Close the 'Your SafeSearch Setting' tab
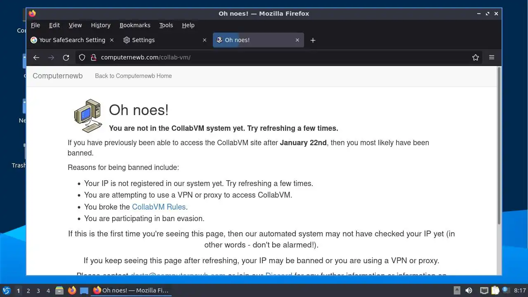 click(112, 40)
